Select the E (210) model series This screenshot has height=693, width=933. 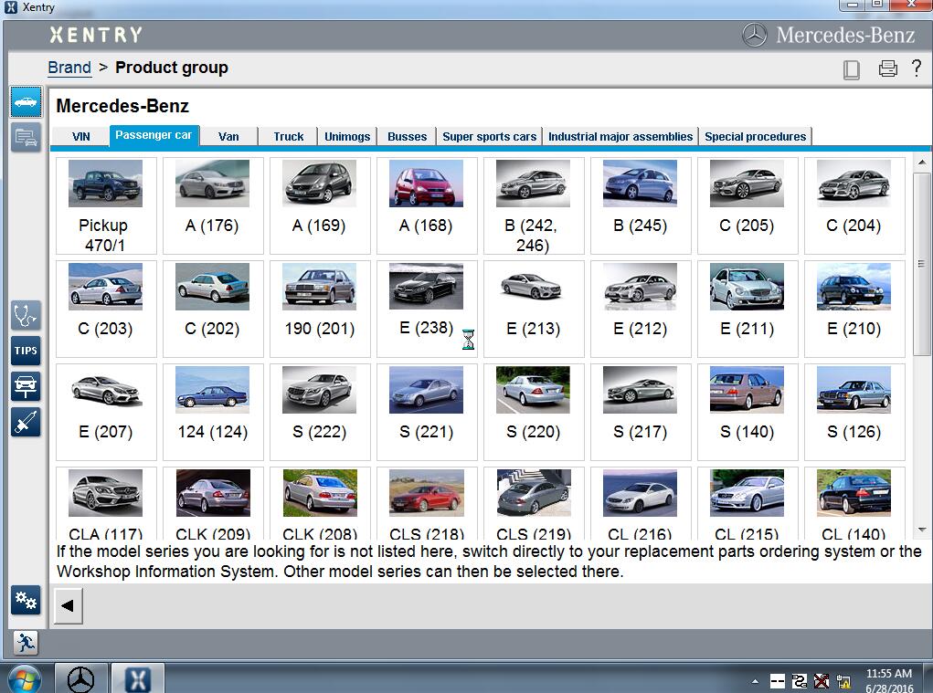click(x=854, y=309)
